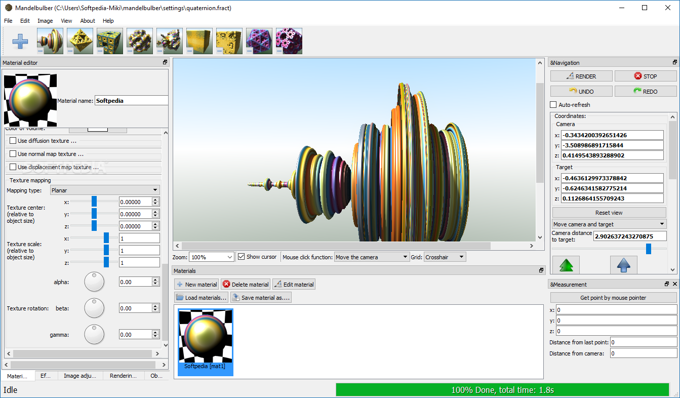
Task: Open the Mouse click function dropdown
Action: click(x=372, y=257)
